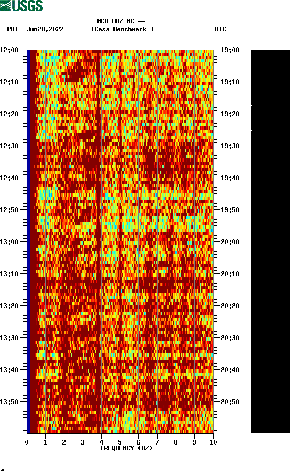Click the 20:10 UTC time label
Image resolution: width=294 pixels, height=476 pixels.
(230, 274)
